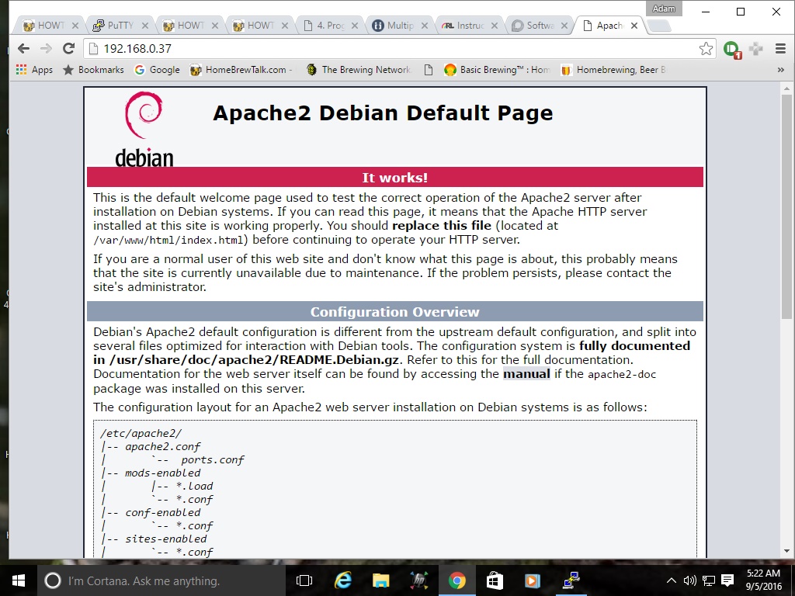Open the Windows Start menu

click(19, 580)
